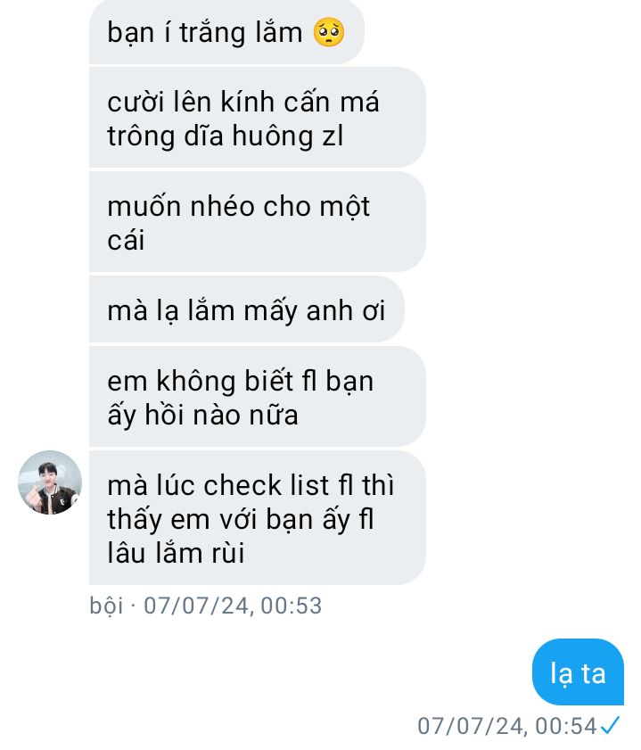The image size is (641, 750).
Task: Click the received timestamp 07/07/24, 00:53
Action: click(x=233, y=606)
